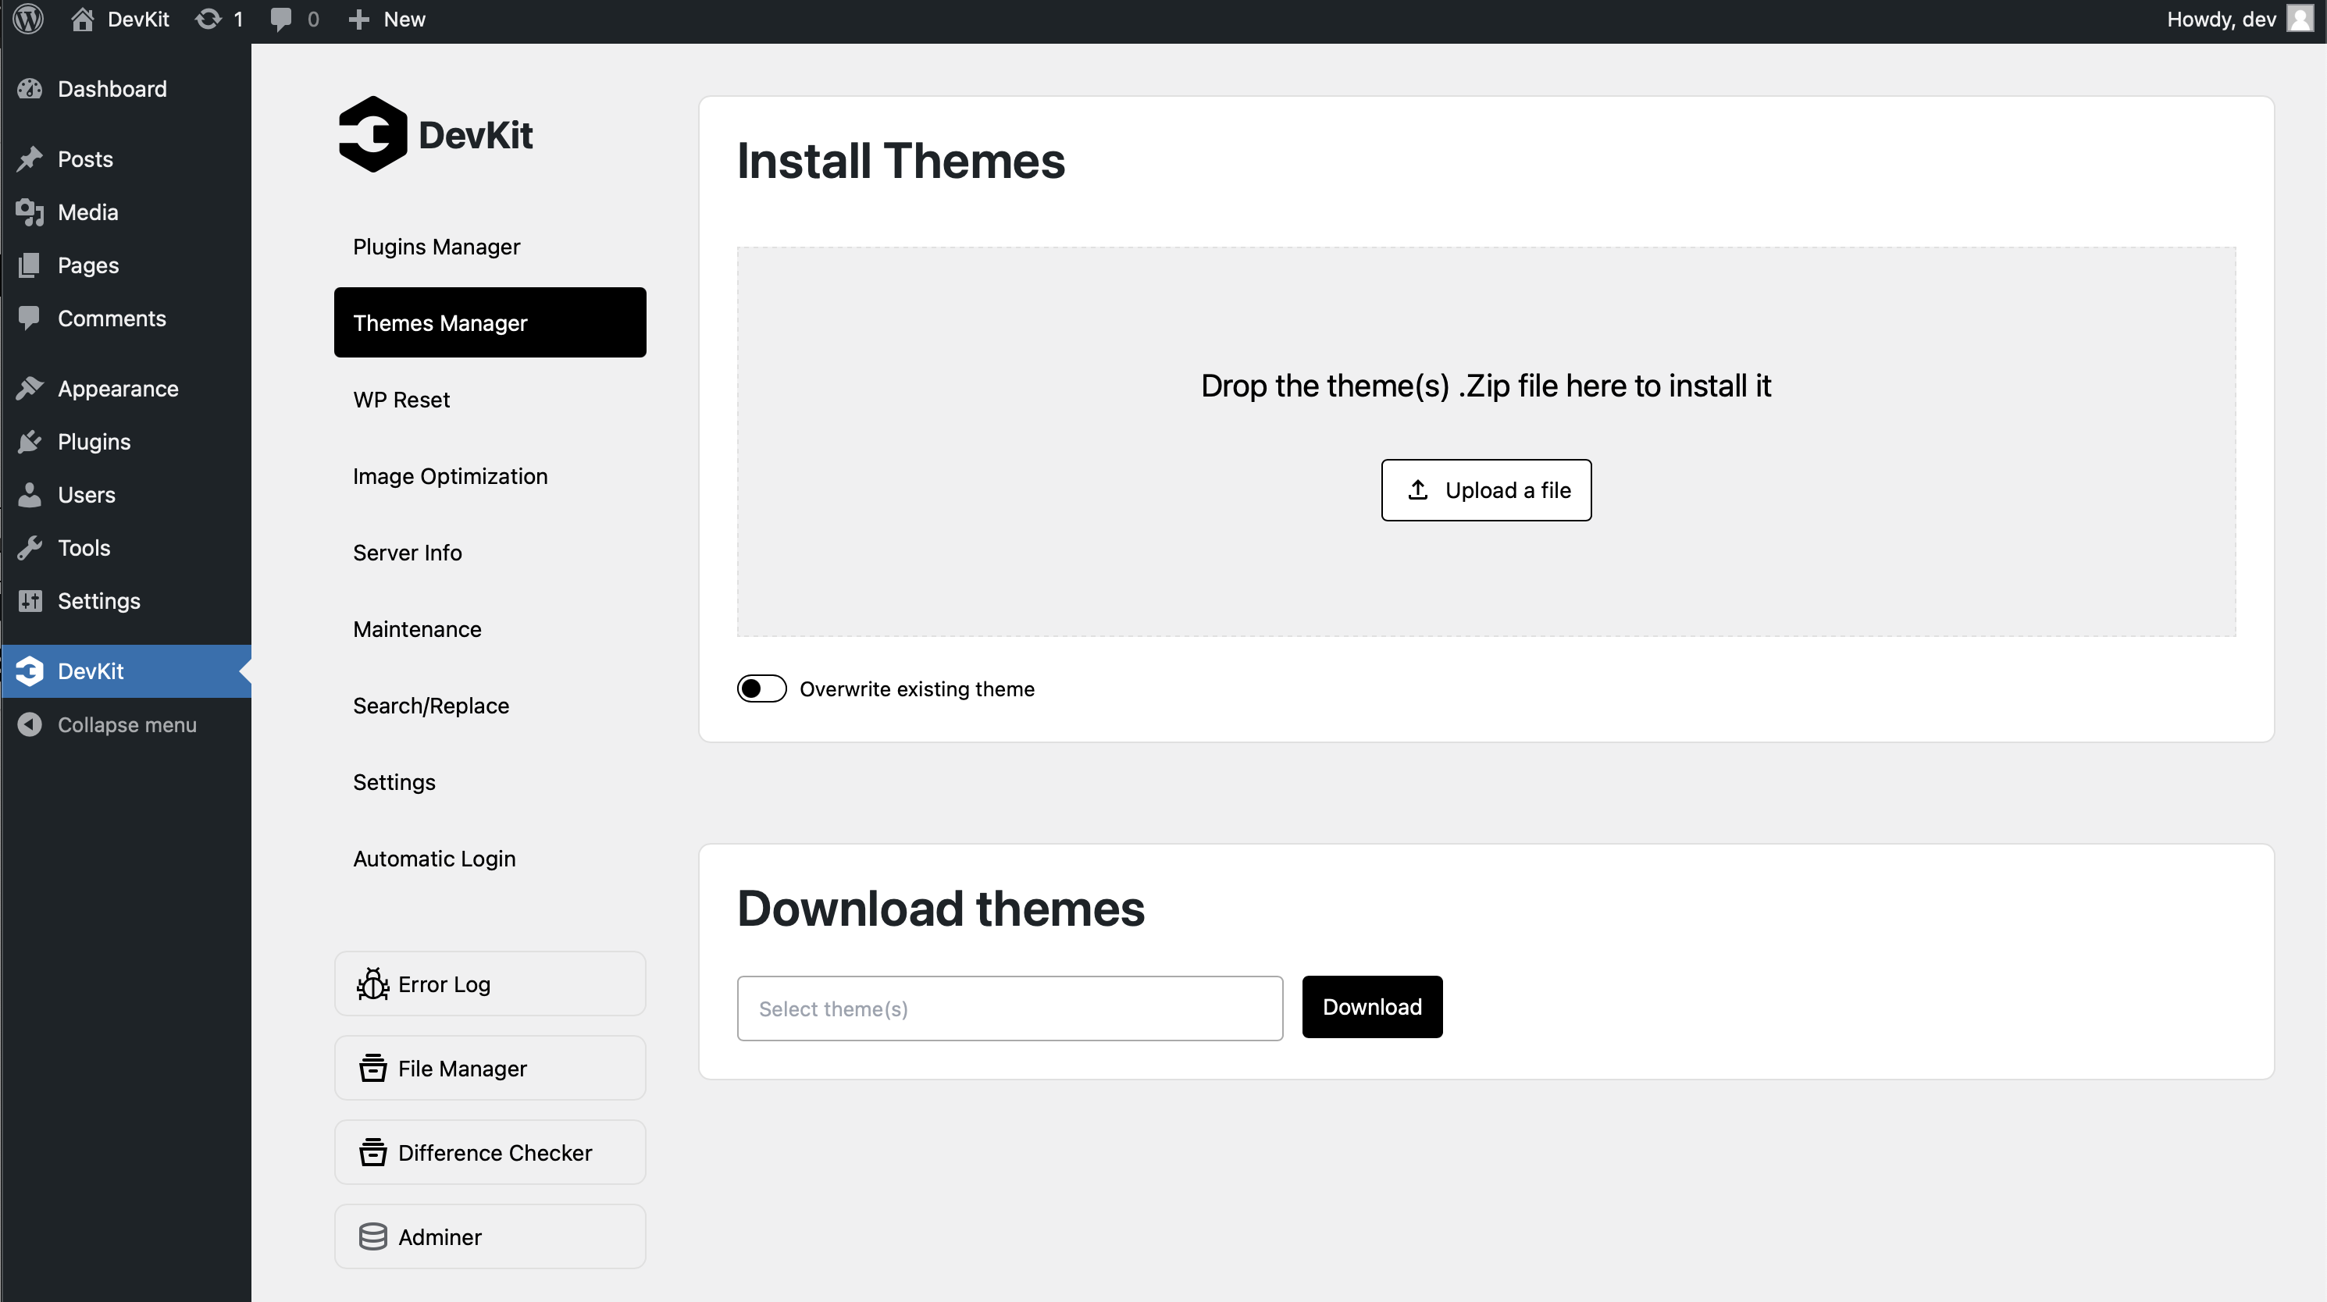Click the Dashboard gauge icon

pyautogui.click(x=30, y=88)
